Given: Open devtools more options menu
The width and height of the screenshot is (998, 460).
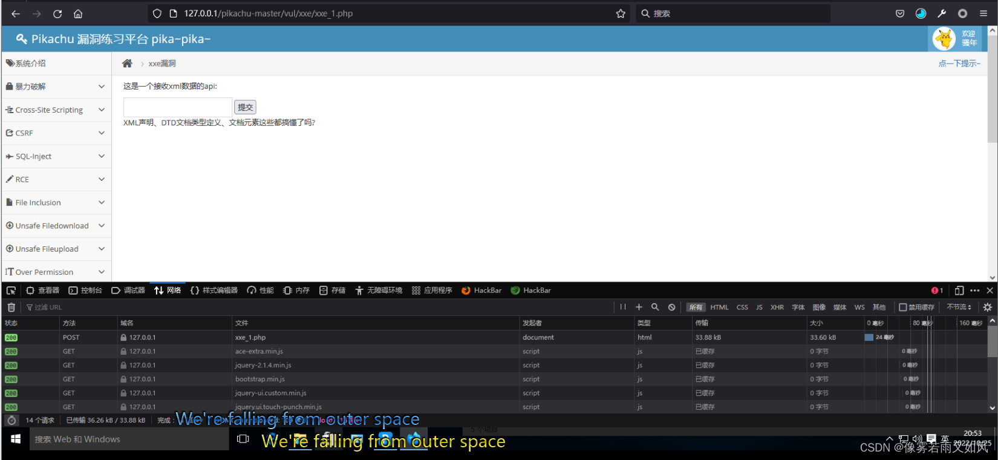Looking at the screenshot, I should point(974,291).
